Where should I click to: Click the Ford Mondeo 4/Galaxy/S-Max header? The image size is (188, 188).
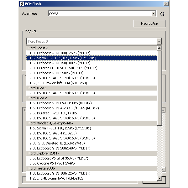[91, 123]
